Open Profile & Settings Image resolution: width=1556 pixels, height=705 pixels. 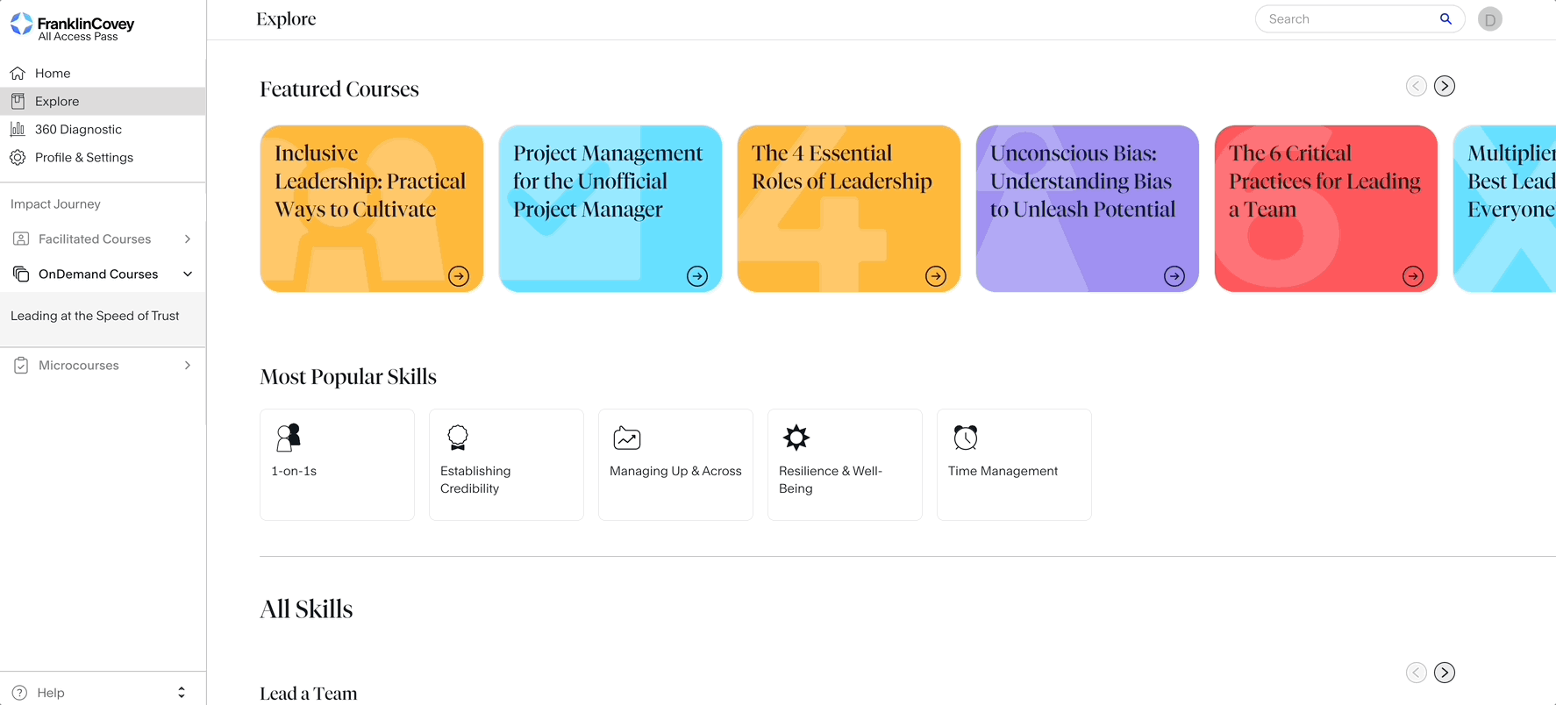pyautogui.click(x=84, y=158)
